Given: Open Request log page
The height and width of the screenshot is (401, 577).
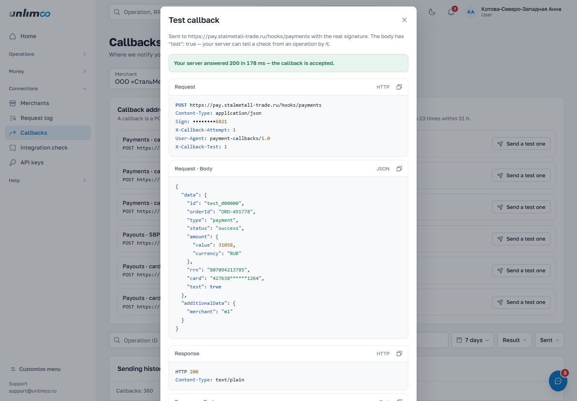Looking at the screenshot, I should 48,118.
